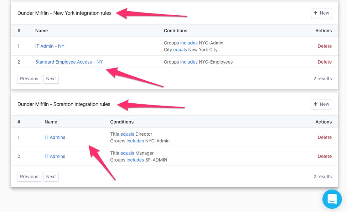Viewport: 347px width, 212px height.
Task: Click 'Groups includes SF-ADMIN' condition
Action: tap(139, 160)
